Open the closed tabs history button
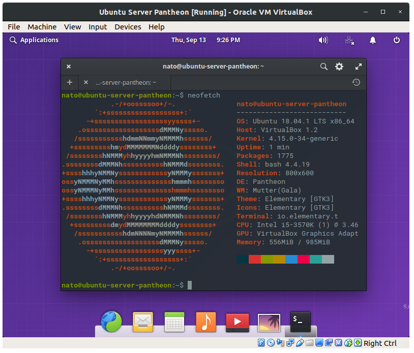Image resolution: width=414 pixels, height=353 pixels. (x=356, y=82)
